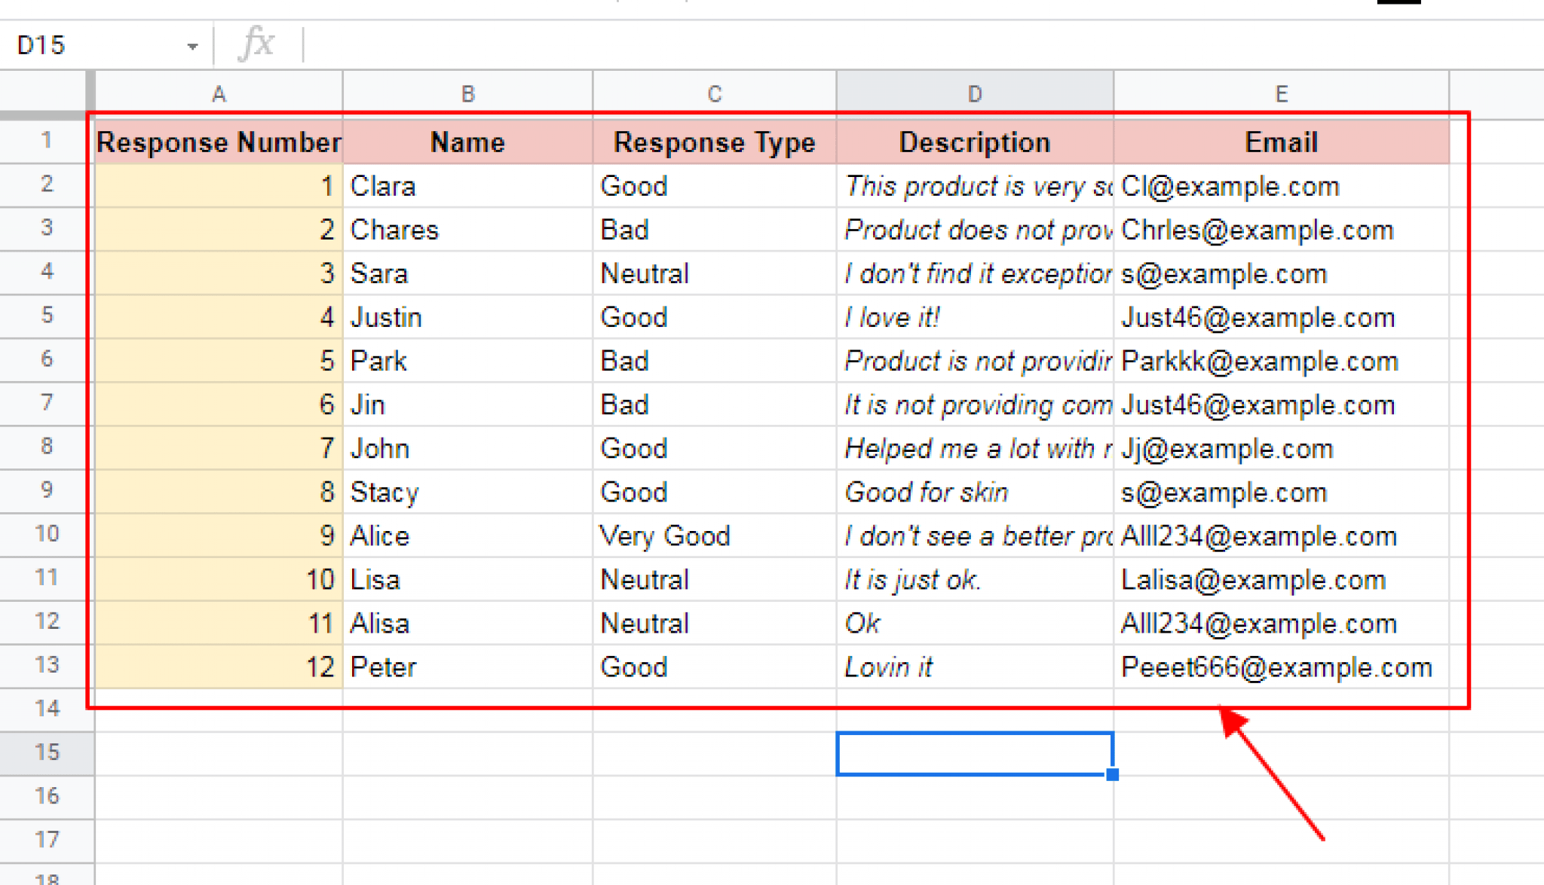This screenshot has height=885, width=1544.
Task: Select all cells using the corner selector square
Action: (45, 92)
